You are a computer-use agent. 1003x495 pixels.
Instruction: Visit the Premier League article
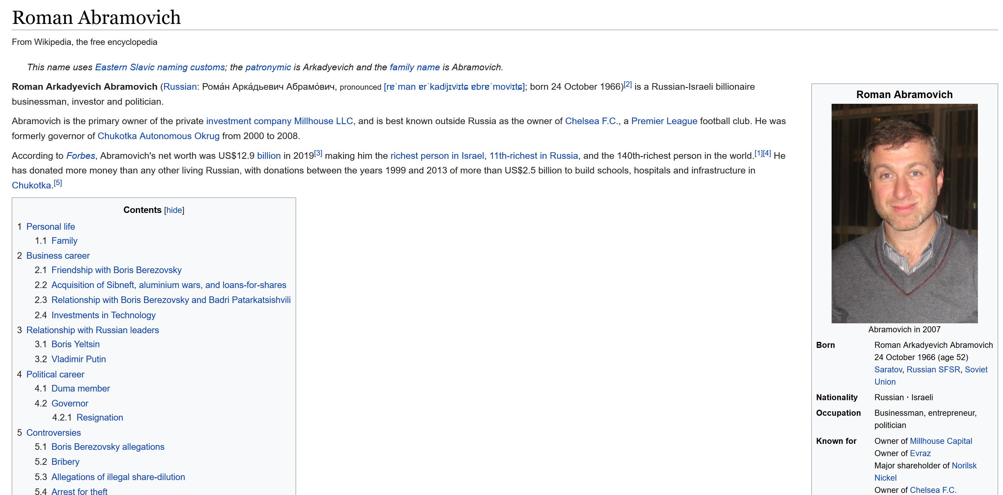tap(664, 121)
